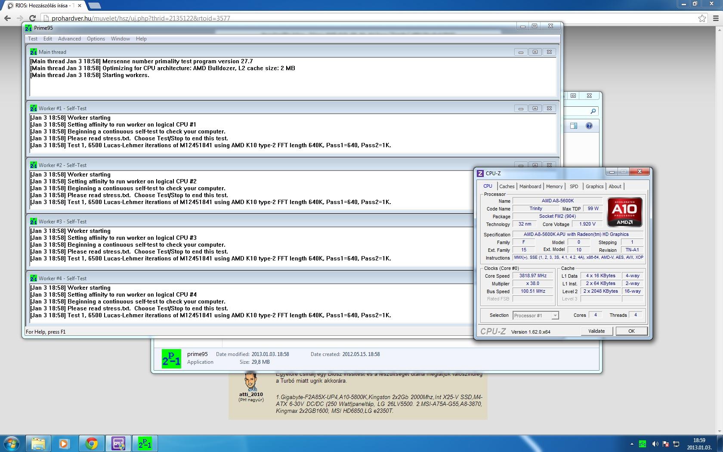The height and width of the screenshot is (452, 723).
Task: Open Explorer help question mark icon
Action: click(589, 126)
